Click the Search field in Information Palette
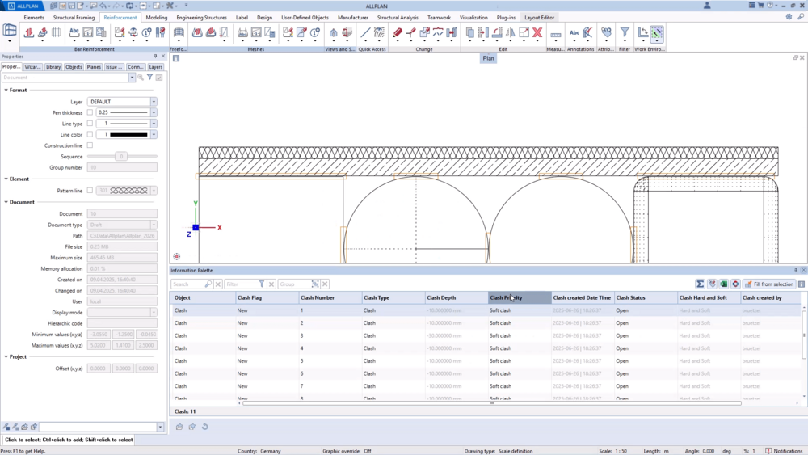 [x=187, y=284]
